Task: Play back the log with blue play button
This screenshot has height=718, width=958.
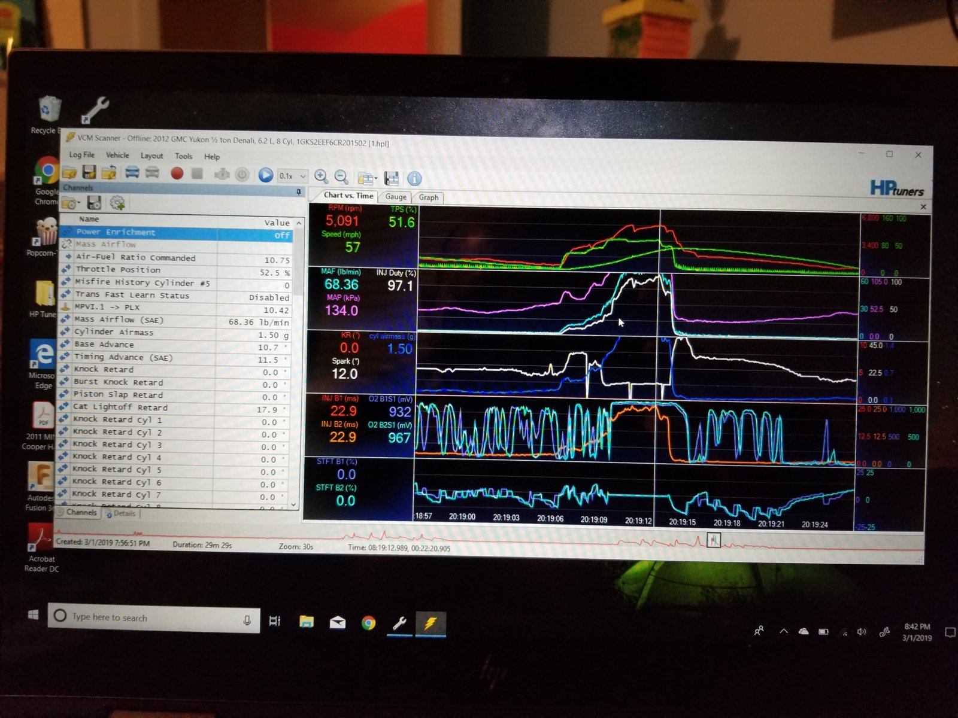Action: pos(266,175)
